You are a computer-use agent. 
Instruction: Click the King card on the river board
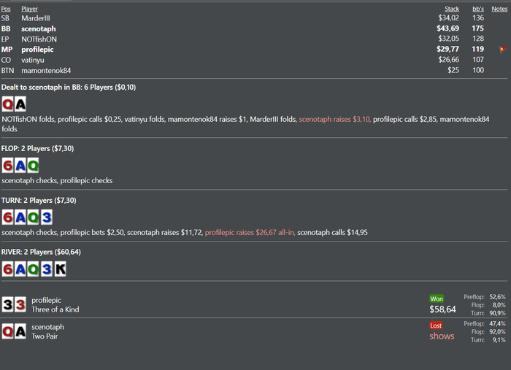(60, 269)
